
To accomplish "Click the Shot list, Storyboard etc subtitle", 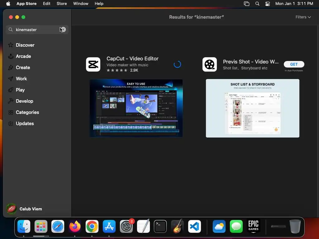I will click(245, 68).
